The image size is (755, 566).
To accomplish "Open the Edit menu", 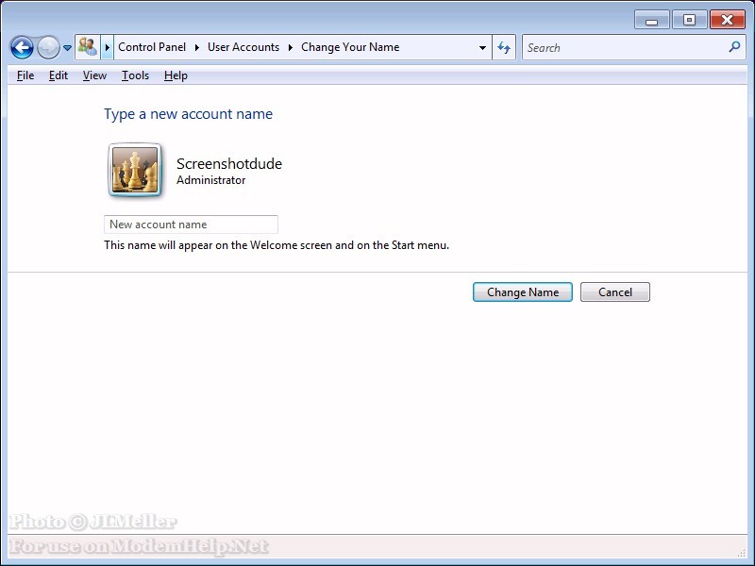I will click(59, 75).
